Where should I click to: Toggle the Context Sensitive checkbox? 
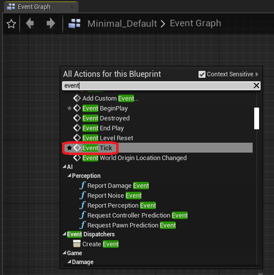coord(202,74)
